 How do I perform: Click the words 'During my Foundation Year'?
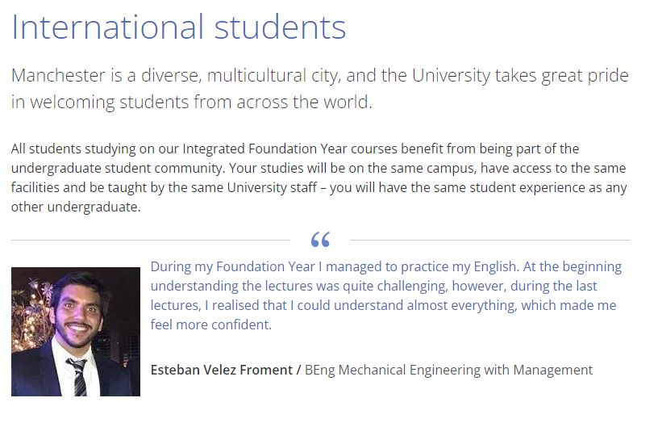coord(232,266)
